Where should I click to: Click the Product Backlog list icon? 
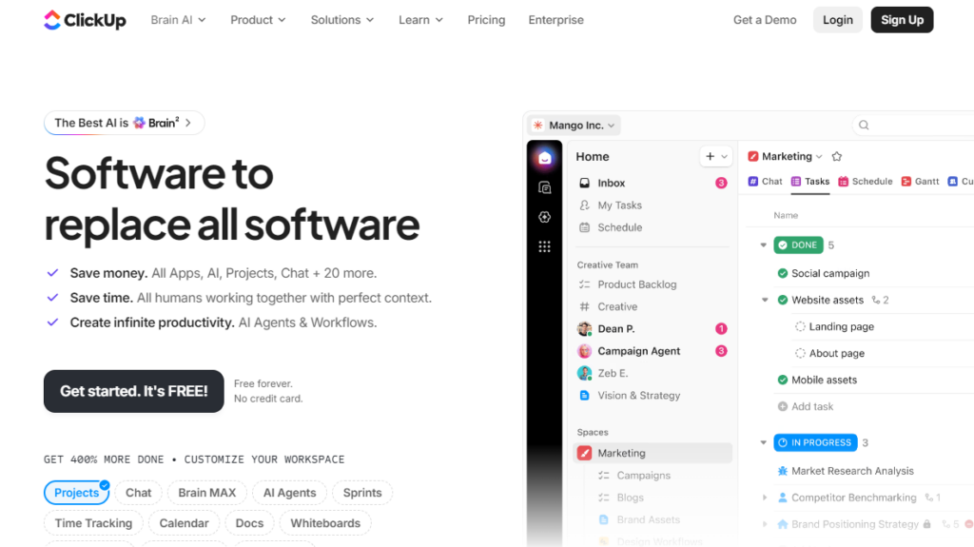coord(585,284)
